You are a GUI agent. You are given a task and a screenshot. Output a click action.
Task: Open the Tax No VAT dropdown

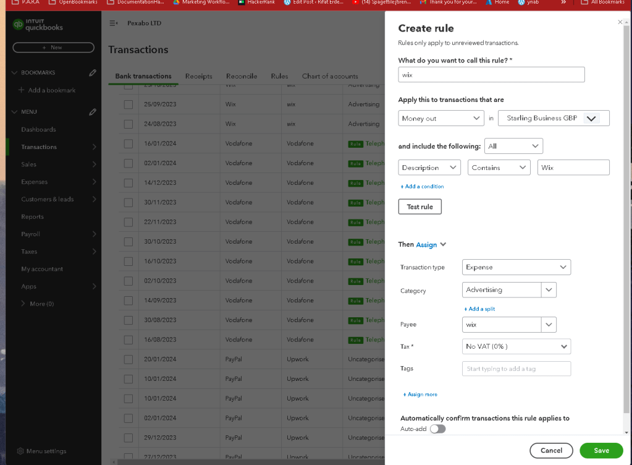point(516,346)
